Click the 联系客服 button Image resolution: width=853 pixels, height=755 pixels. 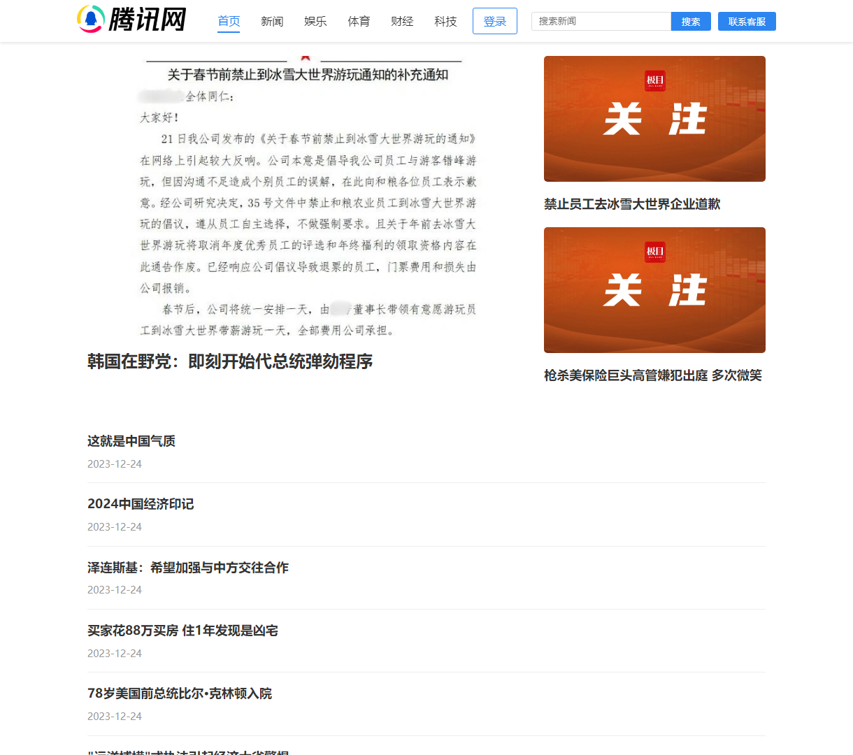pos(747,21)
